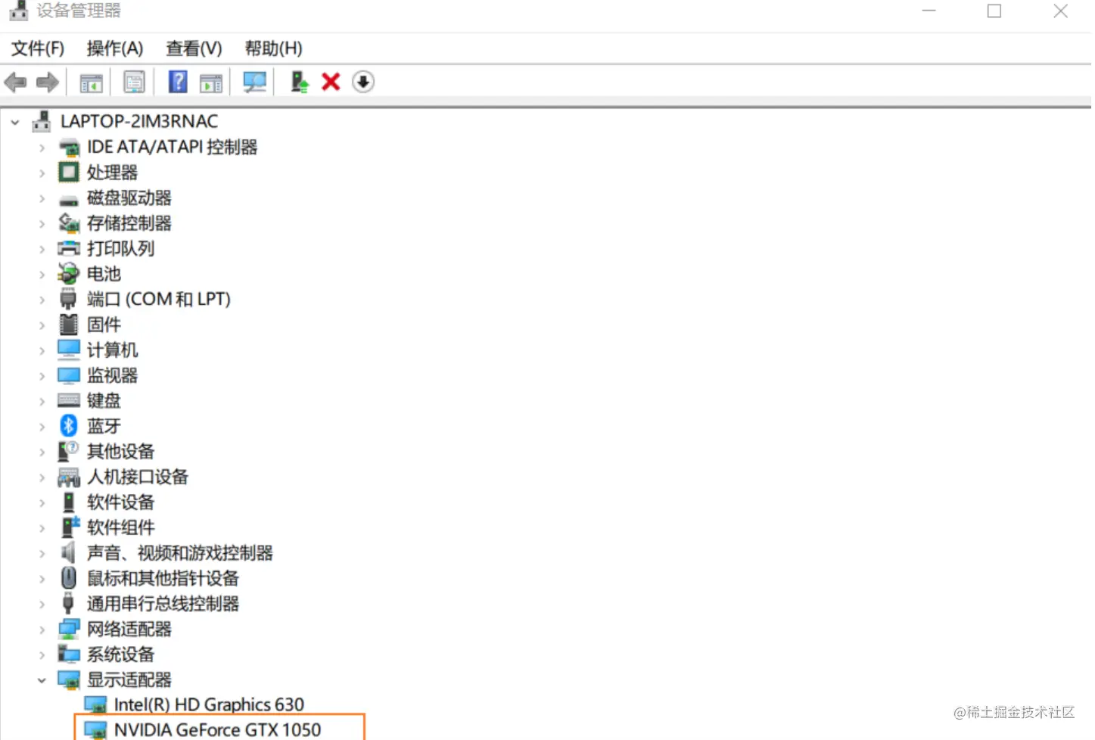This screenshot has height=740, width=1095.
Task: Select the battery (电池) icon
Action: (x=69, y=273)
